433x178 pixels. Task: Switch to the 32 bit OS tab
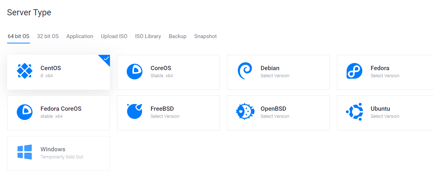click(48, 36)
